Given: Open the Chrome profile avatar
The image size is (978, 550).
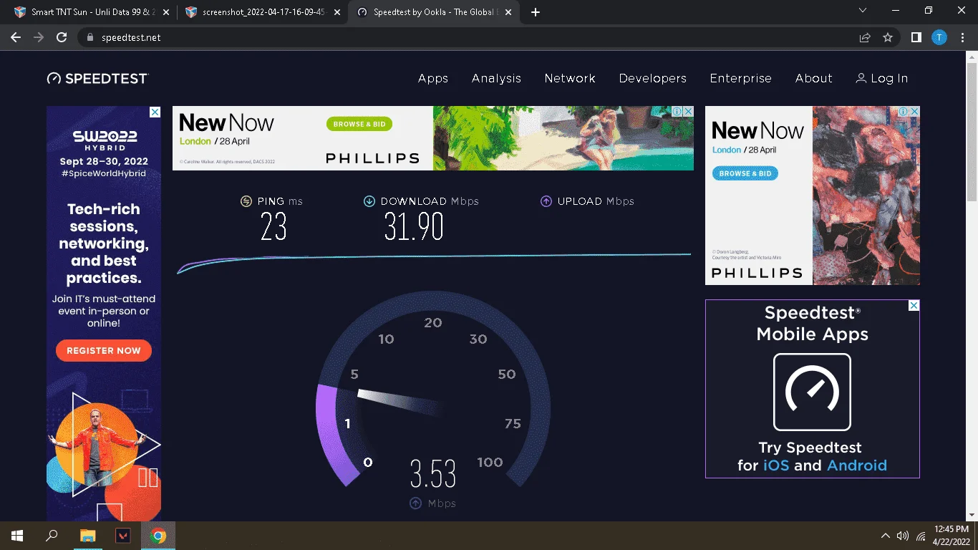Looking at the screenshot, I should [x=939, y=37].
